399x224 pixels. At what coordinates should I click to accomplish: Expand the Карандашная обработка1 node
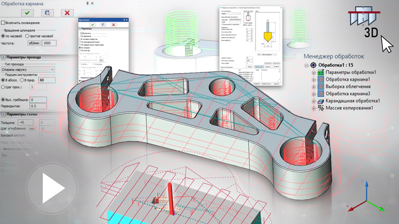coord(314,101)
